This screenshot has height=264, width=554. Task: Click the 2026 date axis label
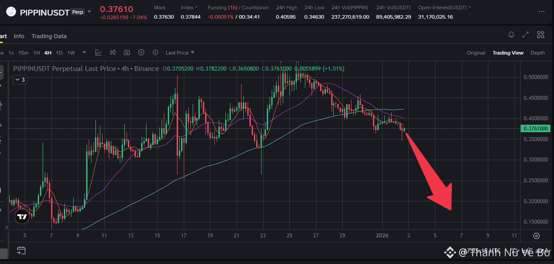pos(381,236)
